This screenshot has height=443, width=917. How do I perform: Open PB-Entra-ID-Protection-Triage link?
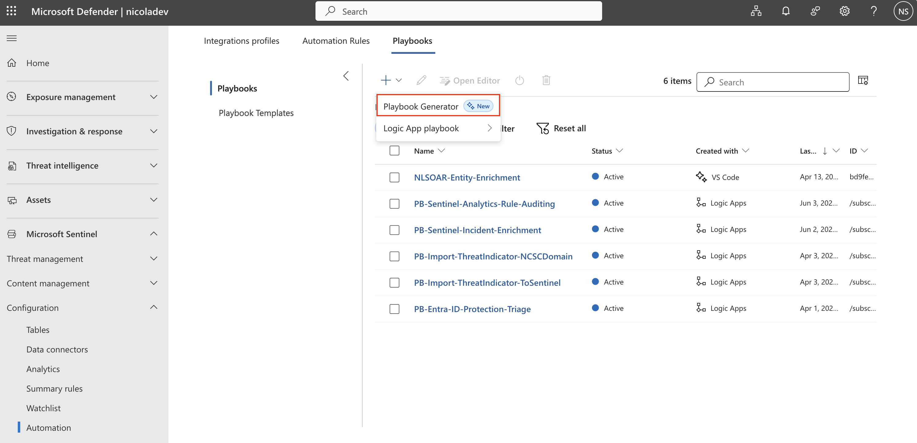click(x=472, y=309)
